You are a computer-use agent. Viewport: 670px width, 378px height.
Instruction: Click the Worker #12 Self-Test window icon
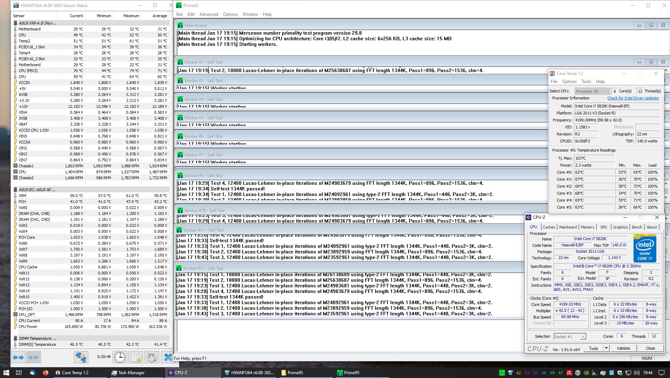tap(179, 268)
